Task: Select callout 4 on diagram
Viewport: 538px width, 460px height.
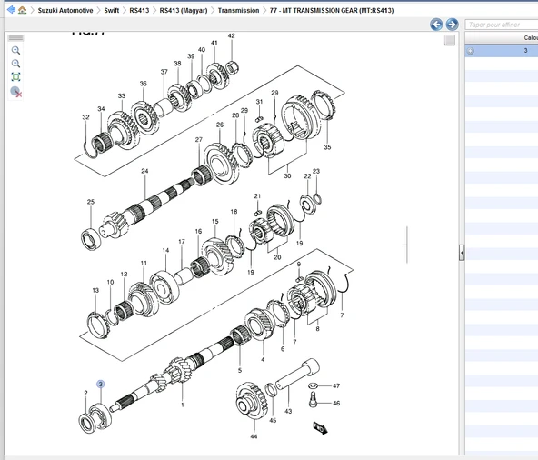Action: click(263, 359)
